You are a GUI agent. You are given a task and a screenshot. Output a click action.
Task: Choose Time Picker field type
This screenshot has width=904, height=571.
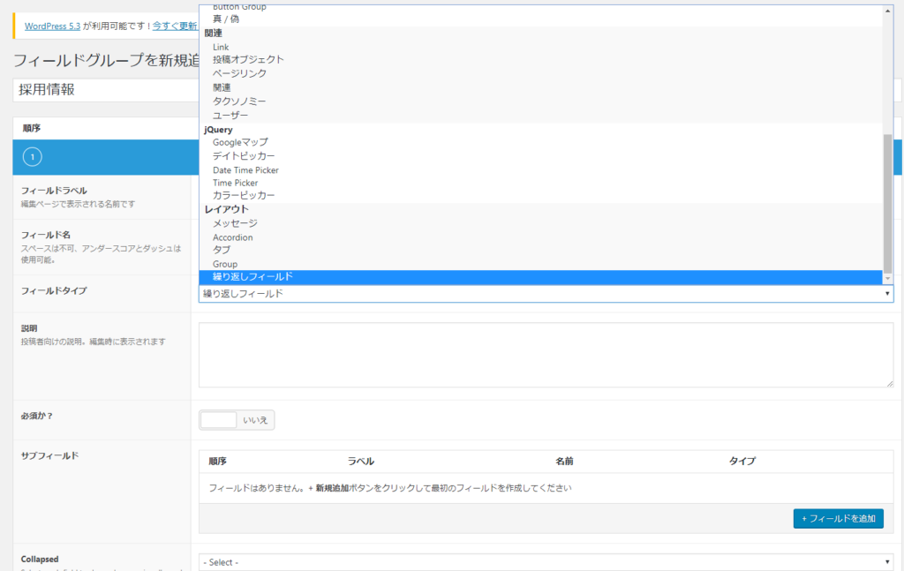tap(235, 183)
